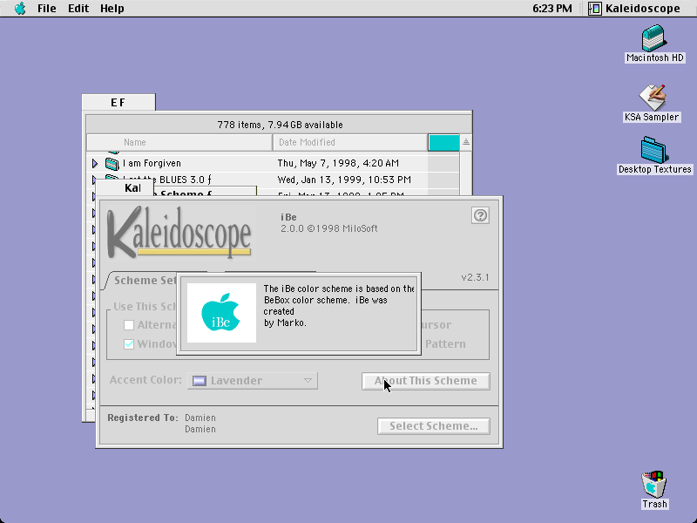The height and width of the screenshot is (523, 697).
Task: Click the 2.0.0 ©1998 MiloSoft text
Action: pos(329,228)
